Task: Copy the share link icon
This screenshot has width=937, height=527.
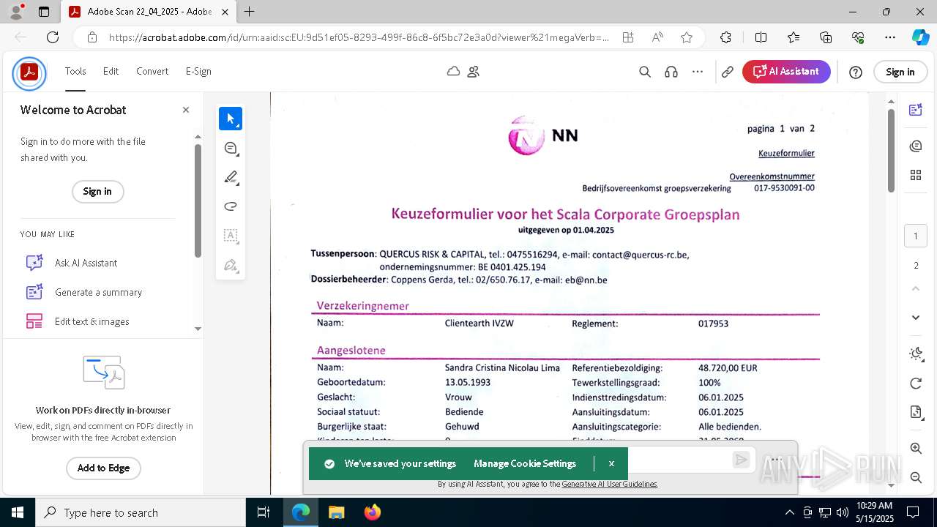Action: coord(728,72)
